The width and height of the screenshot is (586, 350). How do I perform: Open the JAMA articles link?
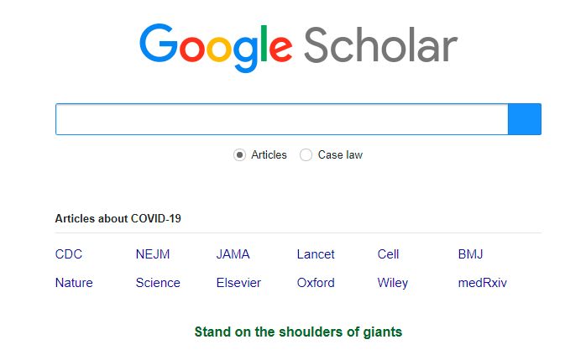233,254
